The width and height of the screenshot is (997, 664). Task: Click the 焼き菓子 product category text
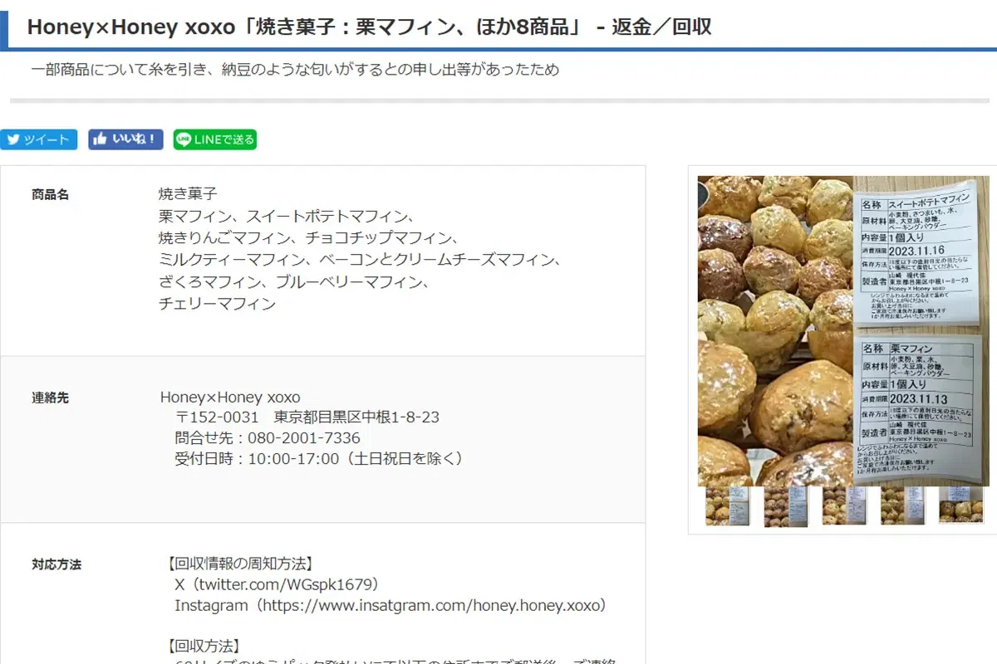click(x=188, y=194)
